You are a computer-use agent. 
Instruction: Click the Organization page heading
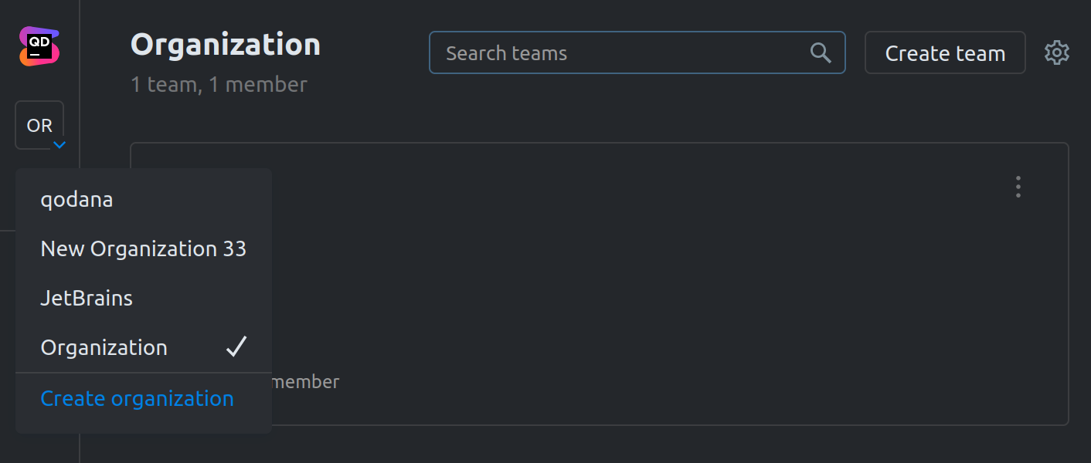(x=225, y=44)
